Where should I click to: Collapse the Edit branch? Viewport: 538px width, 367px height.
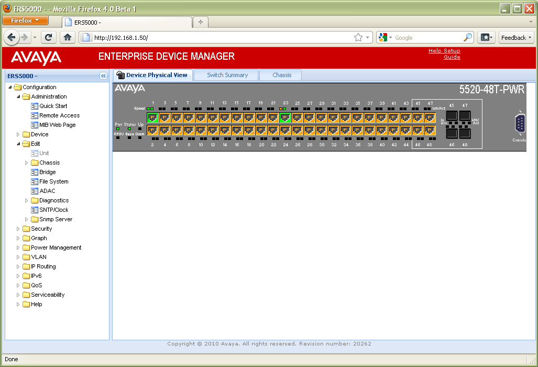click(18, 144)
